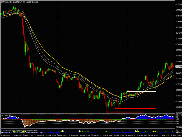Click the 1.32065 price scale label
The width and height of the screenshot is (182, 137).
179,90
